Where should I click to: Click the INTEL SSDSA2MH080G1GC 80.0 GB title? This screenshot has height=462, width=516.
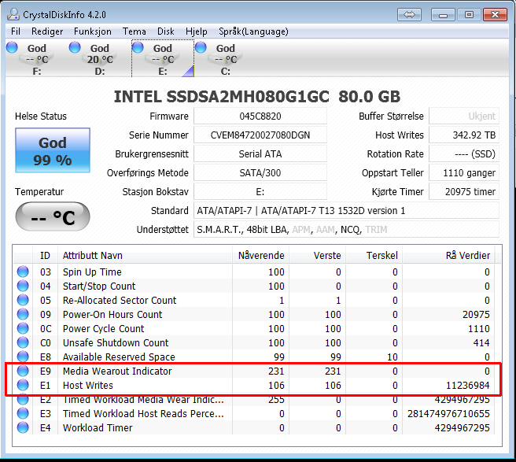257,97
